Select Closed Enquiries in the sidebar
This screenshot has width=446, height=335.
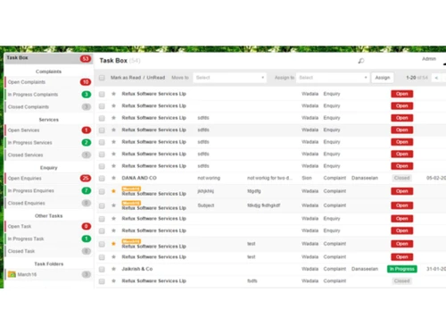[x=48, y=203]
